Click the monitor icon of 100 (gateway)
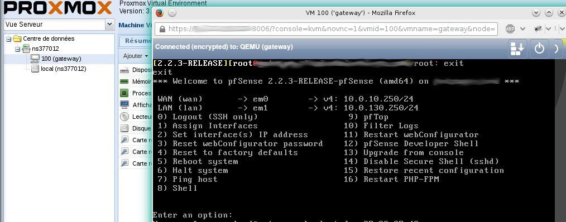Screen dimensions: 566x222 35,59
